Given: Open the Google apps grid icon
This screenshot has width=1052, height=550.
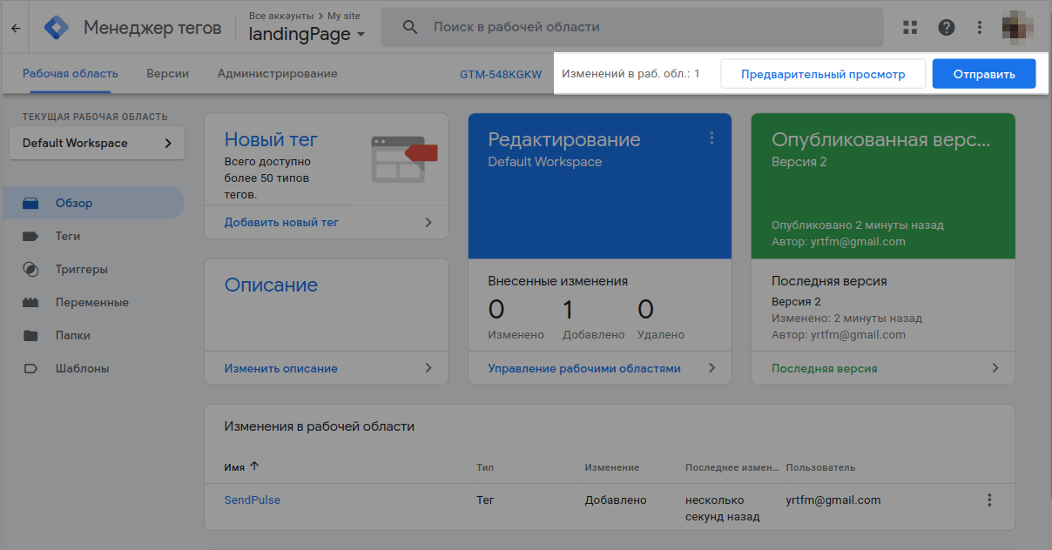Looking at the screenshot, I should tap(910, 27).
